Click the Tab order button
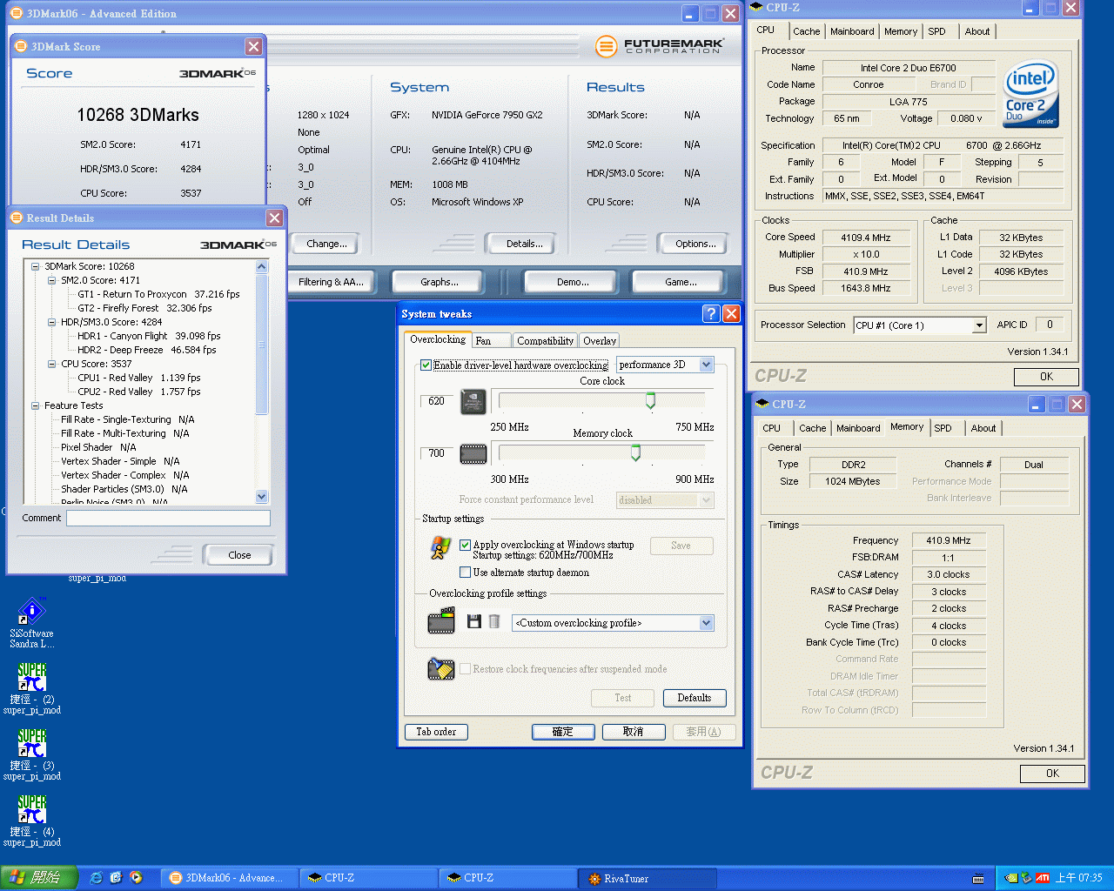 pos(436,732)
